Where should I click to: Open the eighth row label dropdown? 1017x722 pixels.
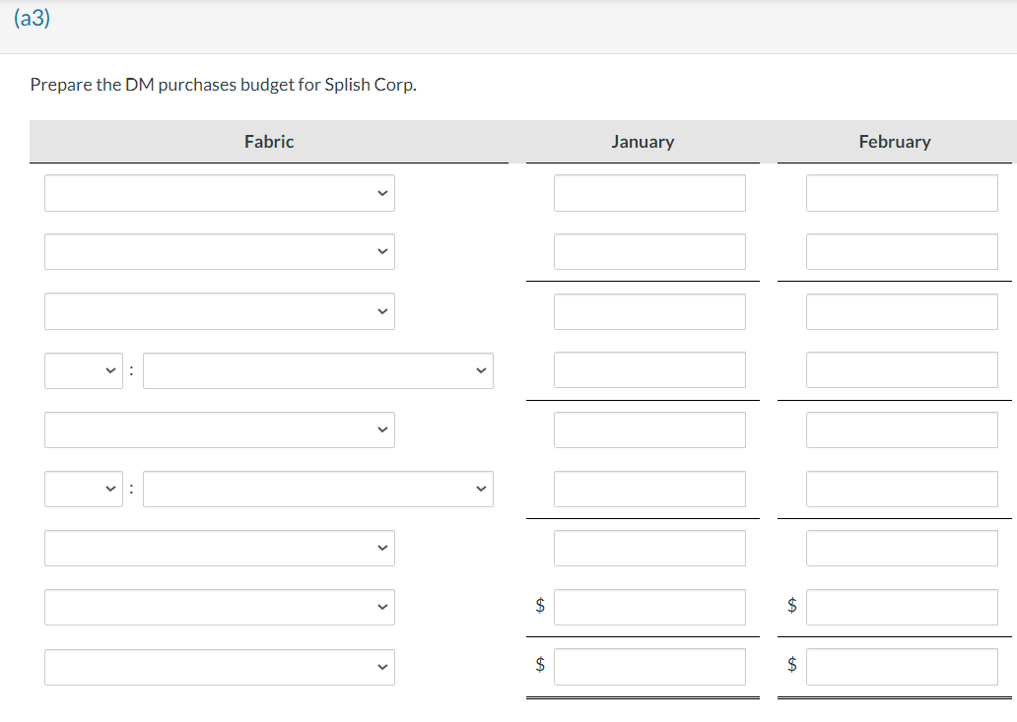219,607
